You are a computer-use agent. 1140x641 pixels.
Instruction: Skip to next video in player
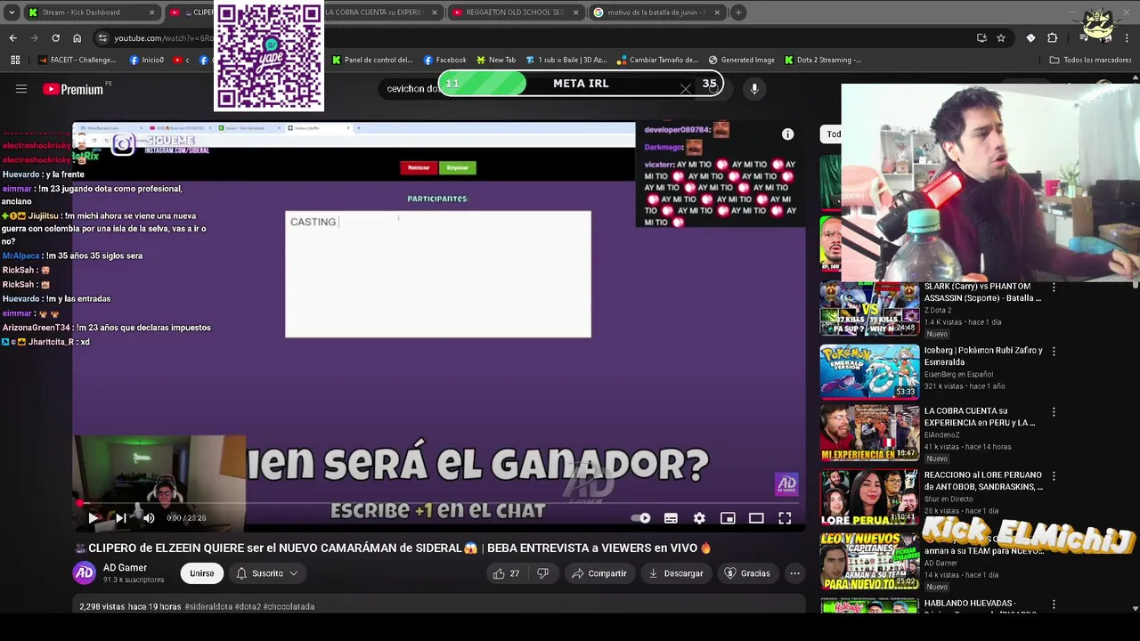click(x=121, y=518)
